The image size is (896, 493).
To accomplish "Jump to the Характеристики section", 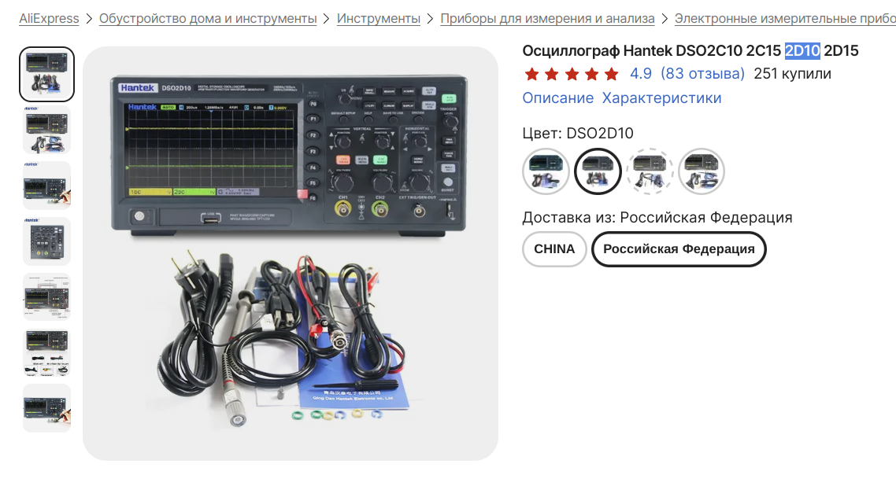I will coord(661,98).
